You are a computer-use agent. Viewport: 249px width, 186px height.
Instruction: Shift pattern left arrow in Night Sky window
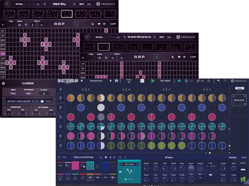[99, 24]
